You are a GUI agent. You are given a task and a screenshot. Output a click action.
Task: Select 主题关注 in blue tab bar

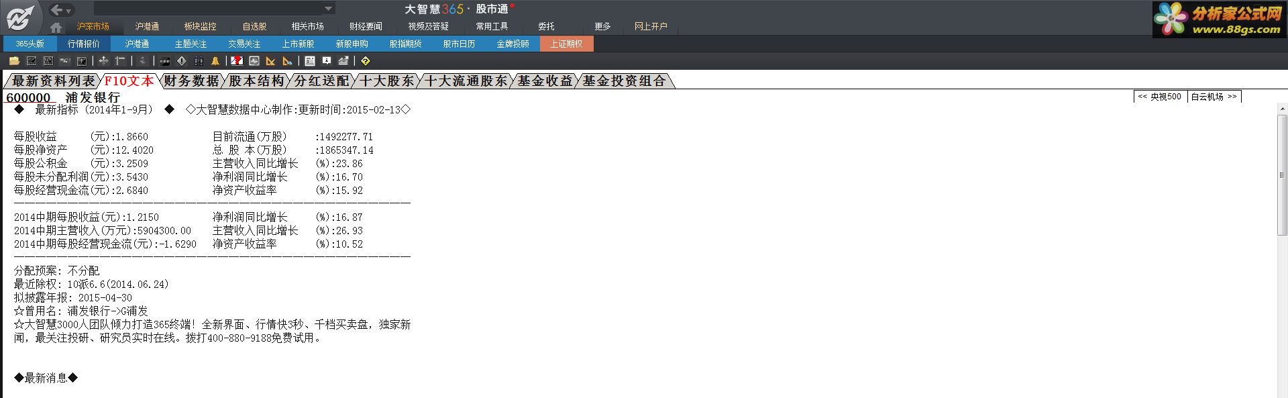pos(191,44)
